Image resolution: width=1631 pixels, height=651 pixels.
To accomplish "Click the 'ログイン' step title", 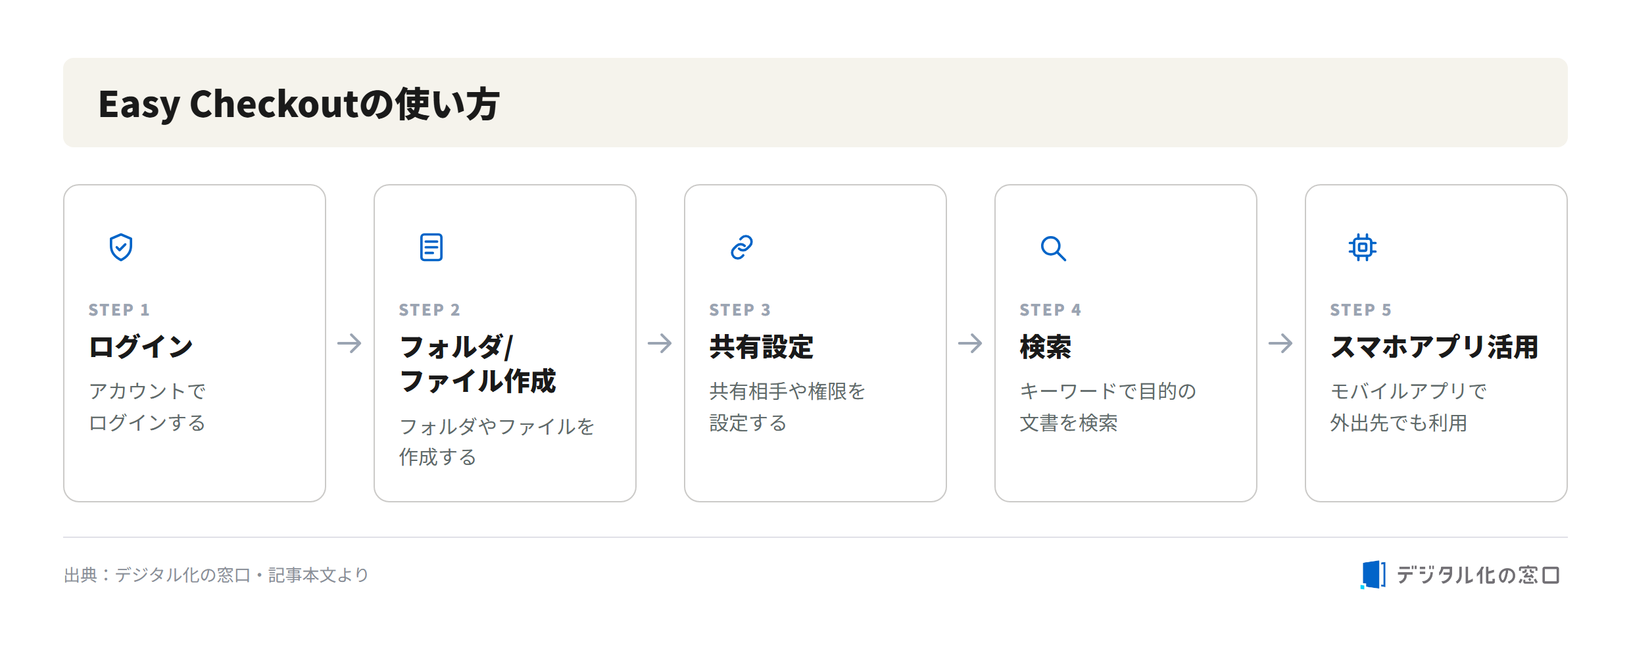I will tap(141, 347).
